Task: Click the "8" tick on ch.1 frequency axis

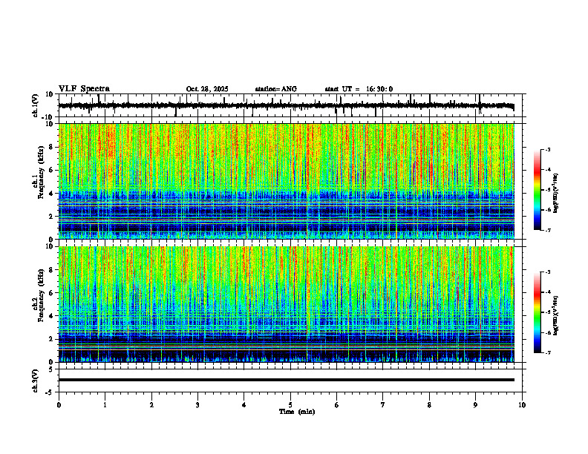Action: (52, 147)
